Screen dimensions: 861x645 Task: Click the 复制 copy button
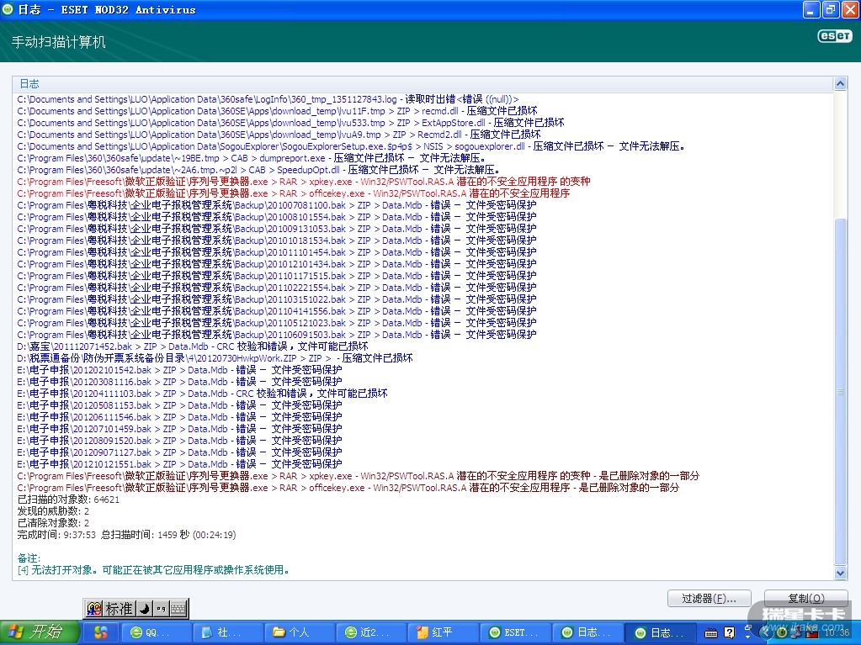(806, 599)
